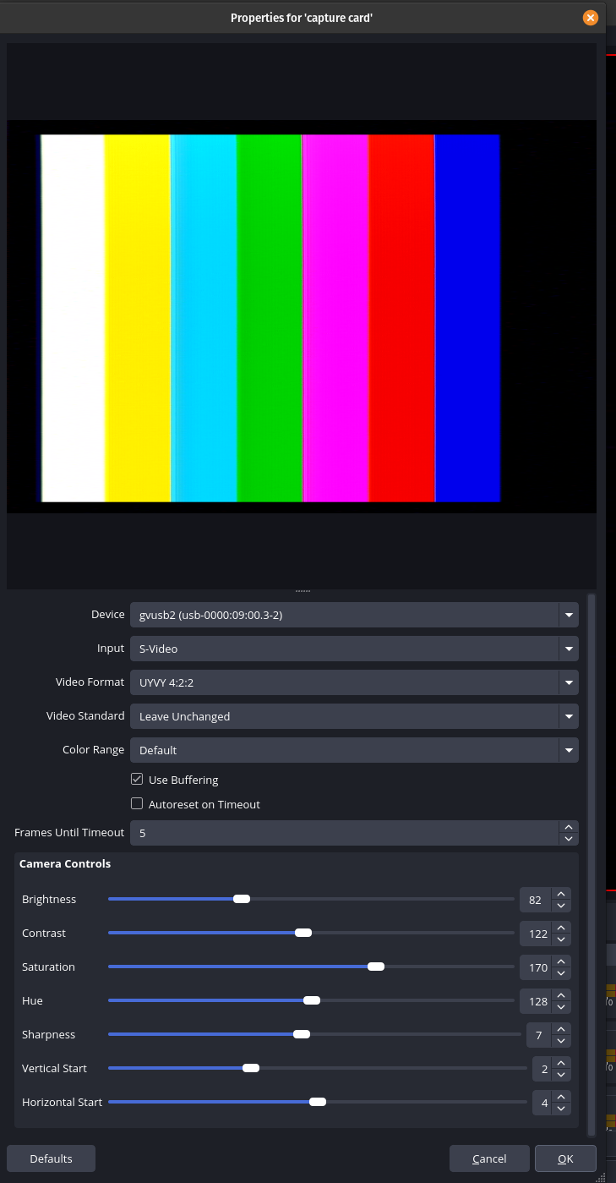The height and width of the screenshot is (1183, 616).
Task: Expand the Video Standard dropdown
Action: click(568, 716)
